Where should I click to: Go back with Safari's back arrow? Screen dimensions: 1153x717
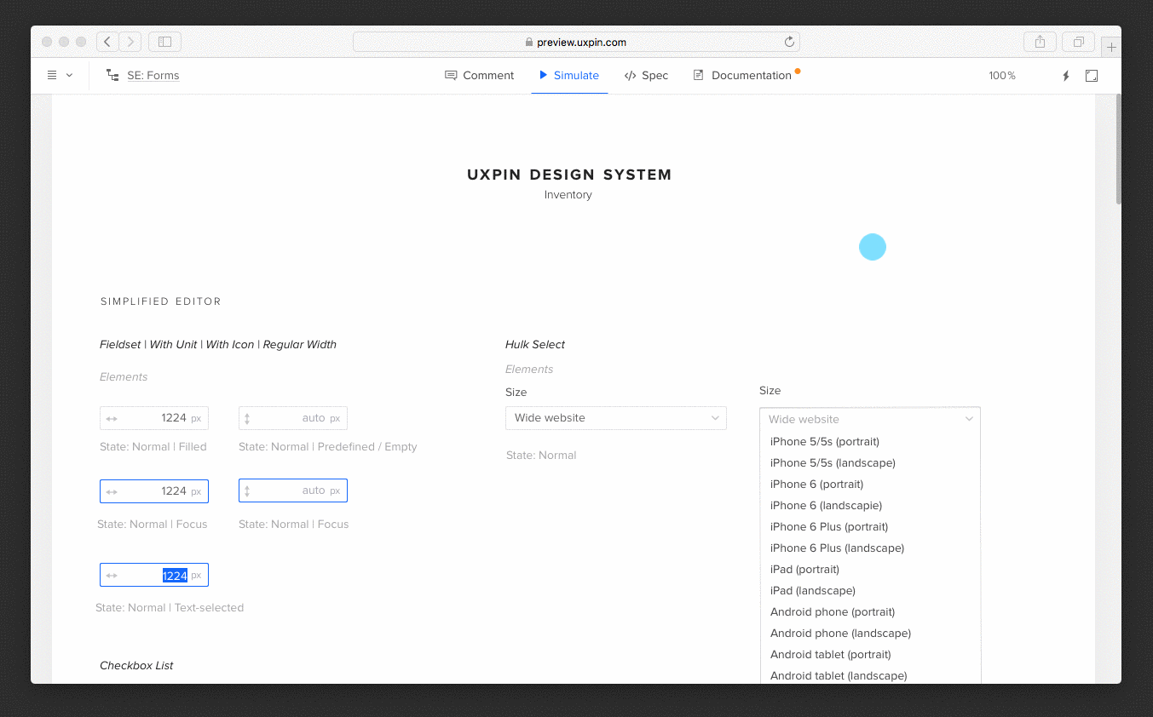[107, 42]
